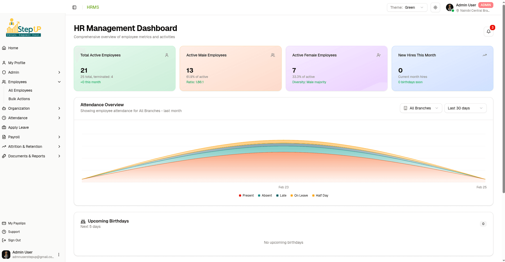This screenshot has width=505, height=262.
Task: Open the Theme Green dropdown
Action: (407, 7)
